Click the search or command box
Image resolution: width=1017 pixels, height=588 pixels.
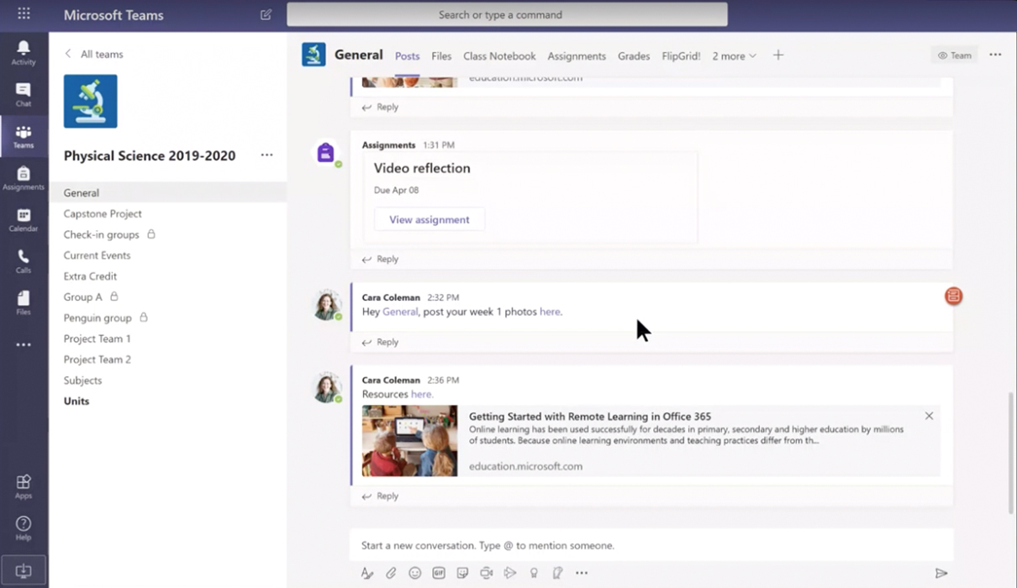(x=507, y=14)
